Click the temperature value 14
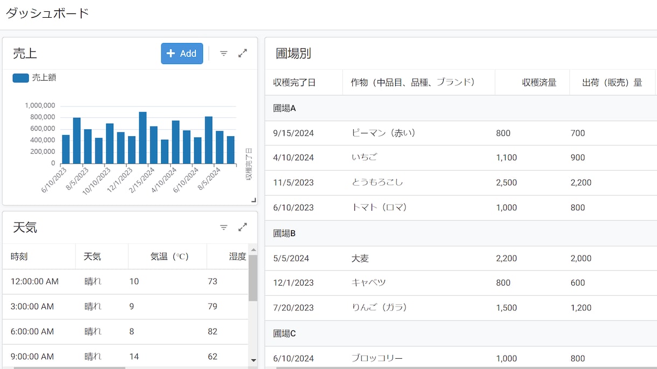This screenshot has width=657, height=369. point(134,356)
